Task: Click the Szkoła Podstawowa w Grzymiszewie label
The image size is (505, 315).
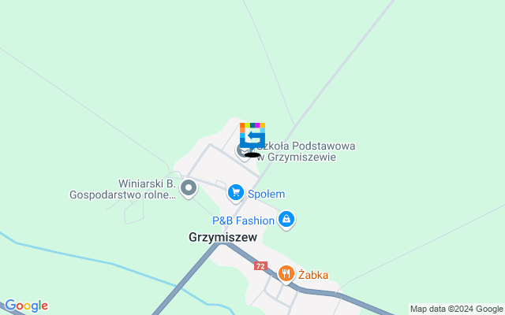Action: coord(306,151)
